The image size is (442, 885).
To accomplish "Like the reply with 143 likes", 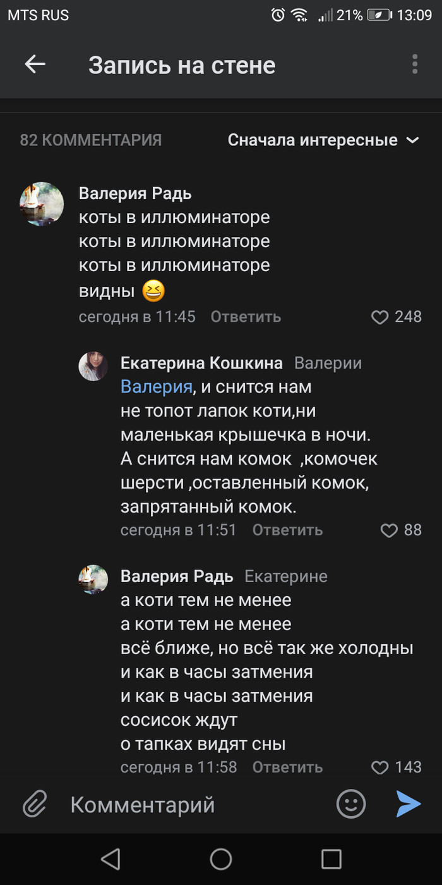I will [x=380, y=767].
